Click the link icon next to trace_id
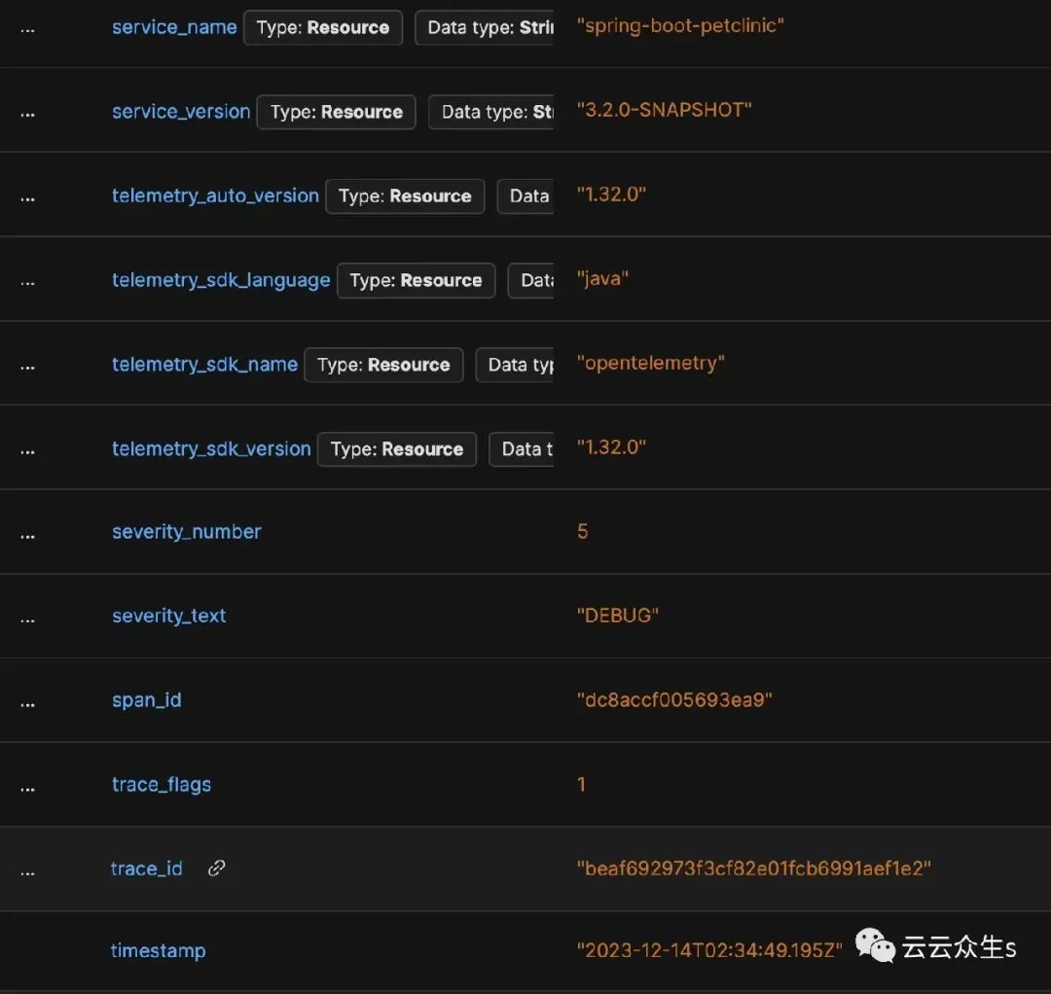Screen dimensions: 1051x994 (x=217, y=869)
